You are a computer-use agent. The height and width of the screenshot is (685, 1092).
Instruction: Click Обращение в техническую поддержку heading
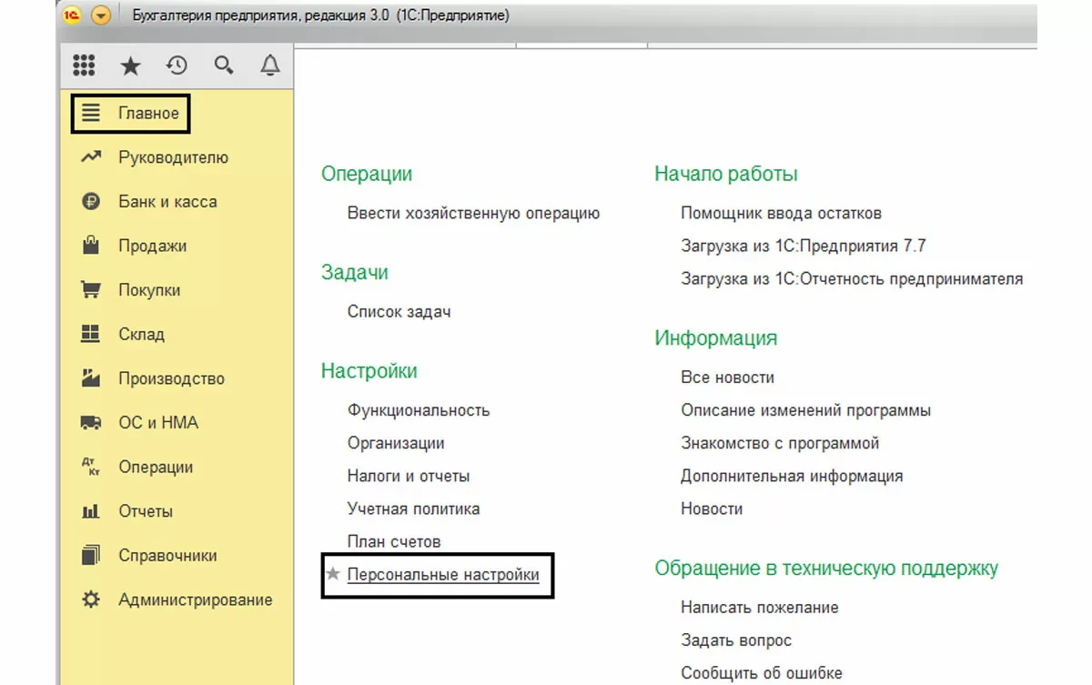pyautogui.click(x=826, y=569)
